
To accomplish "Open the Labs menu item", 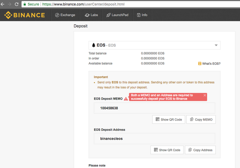I will pyautogui.click(x=91, y=15).
